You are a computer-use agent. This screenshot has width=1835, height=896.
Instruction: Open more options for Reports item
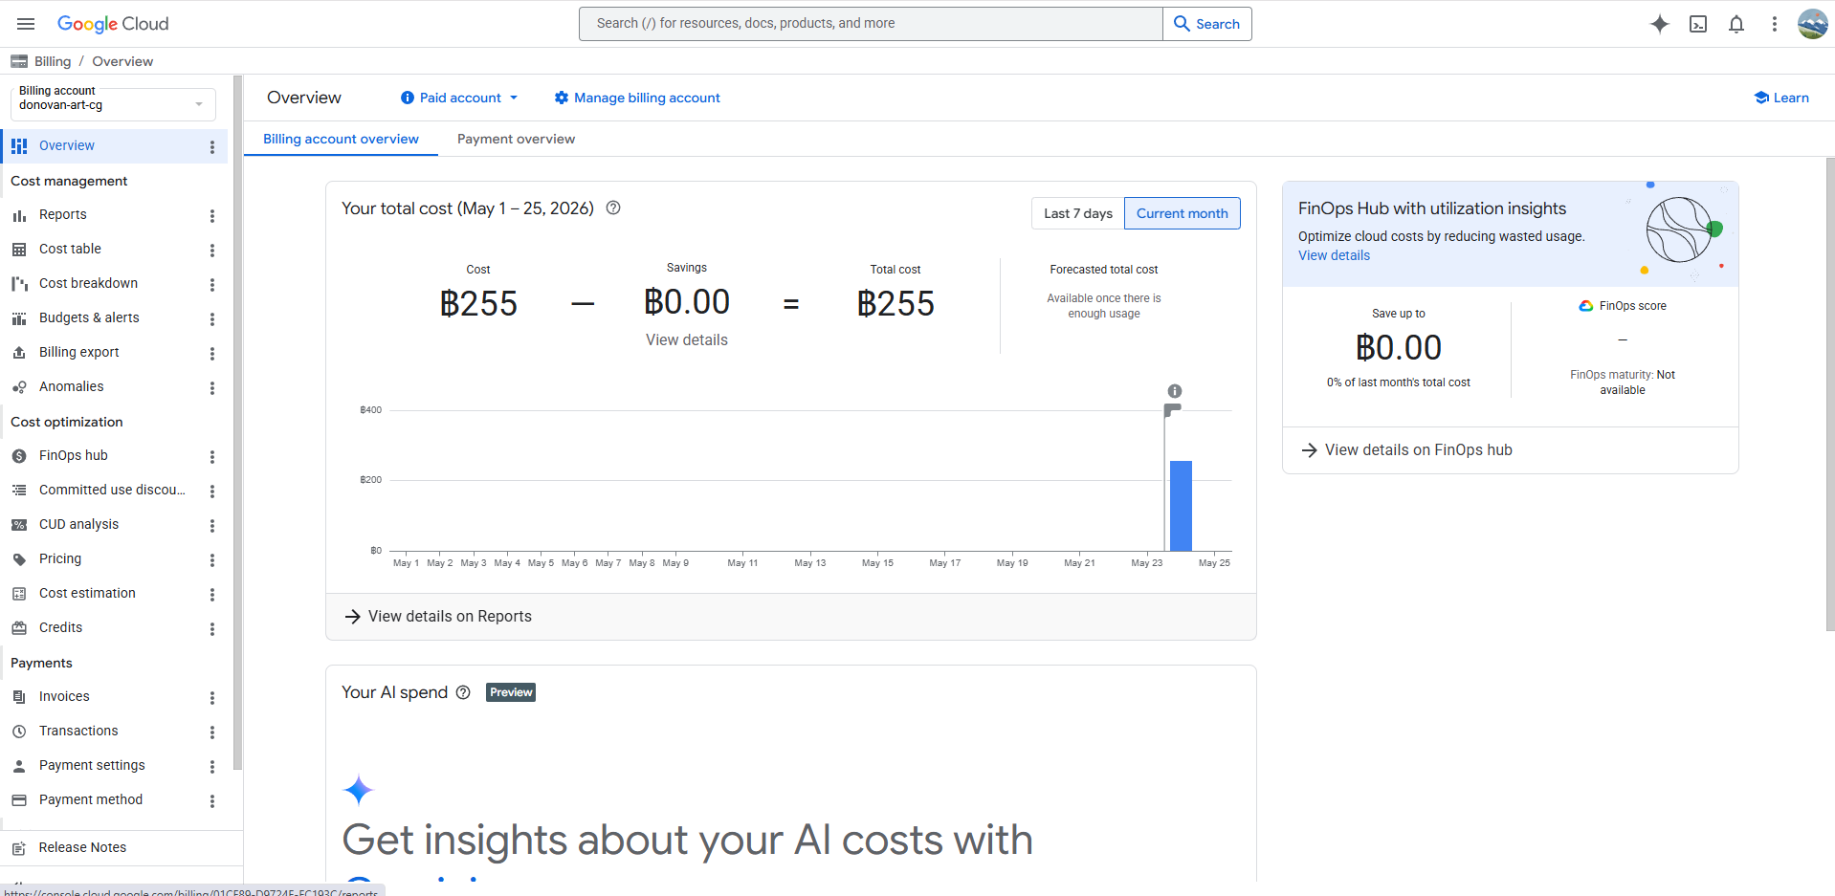pos(212,216)
